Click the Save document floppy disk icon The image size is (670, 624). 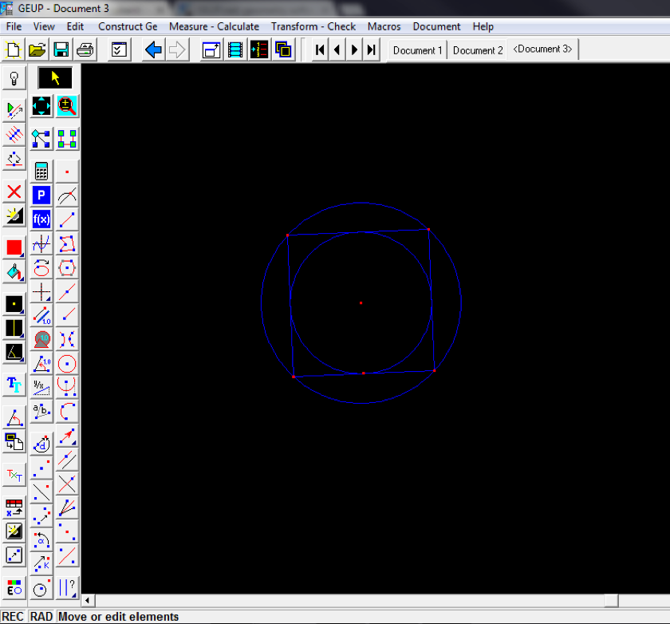point(61,50)
